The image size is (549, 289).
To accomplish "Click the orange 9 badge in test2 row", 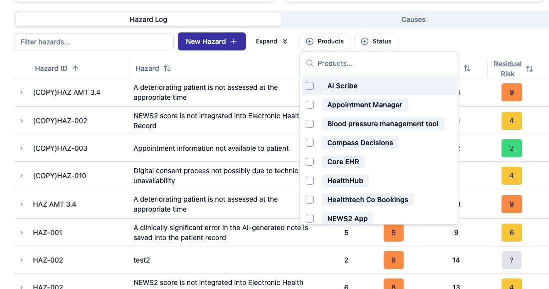I will tap(394, 260).
